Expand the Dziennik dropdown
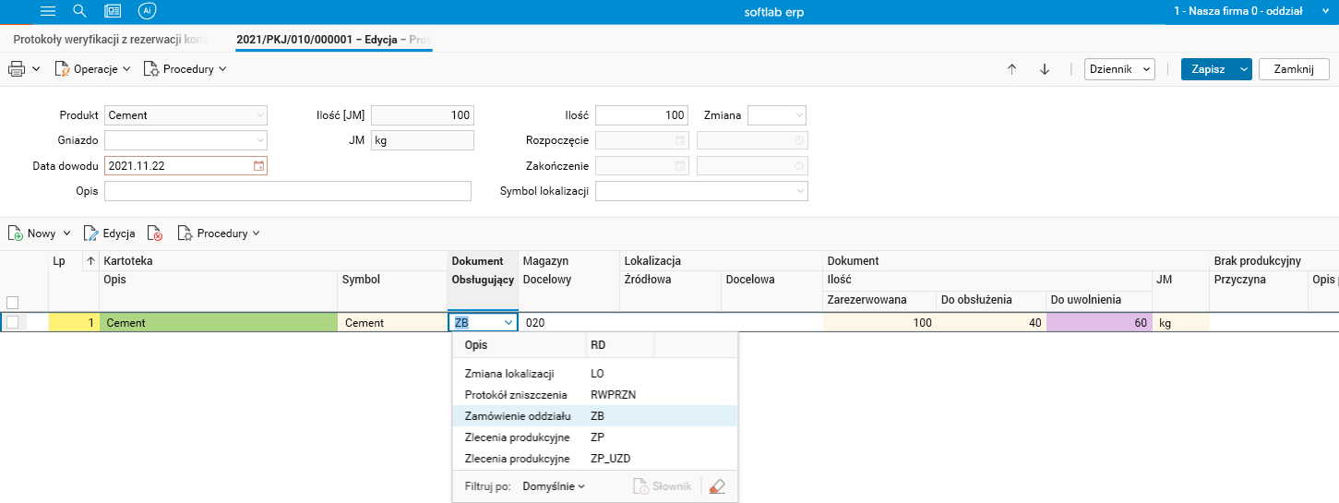This screenshot has width=1339, height=503. pyautogui.click(x=1120, y=69)
